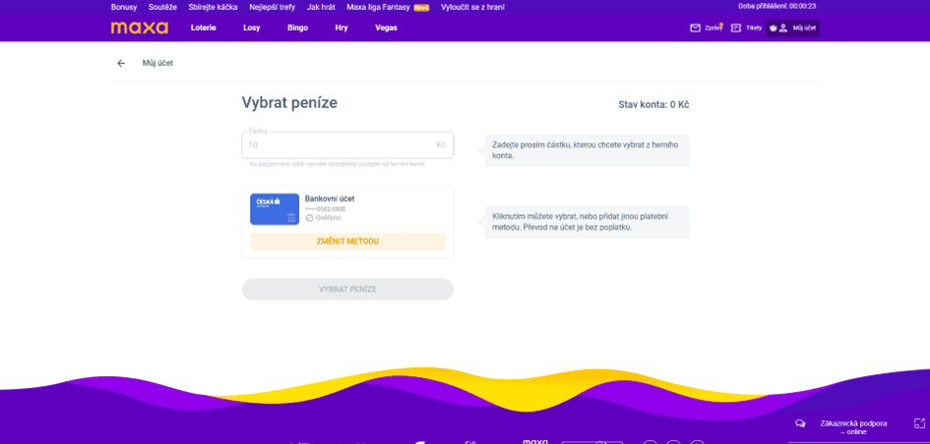
Task: Click the Ověřeno checkmark icon
Action: (x=309, y=218)
